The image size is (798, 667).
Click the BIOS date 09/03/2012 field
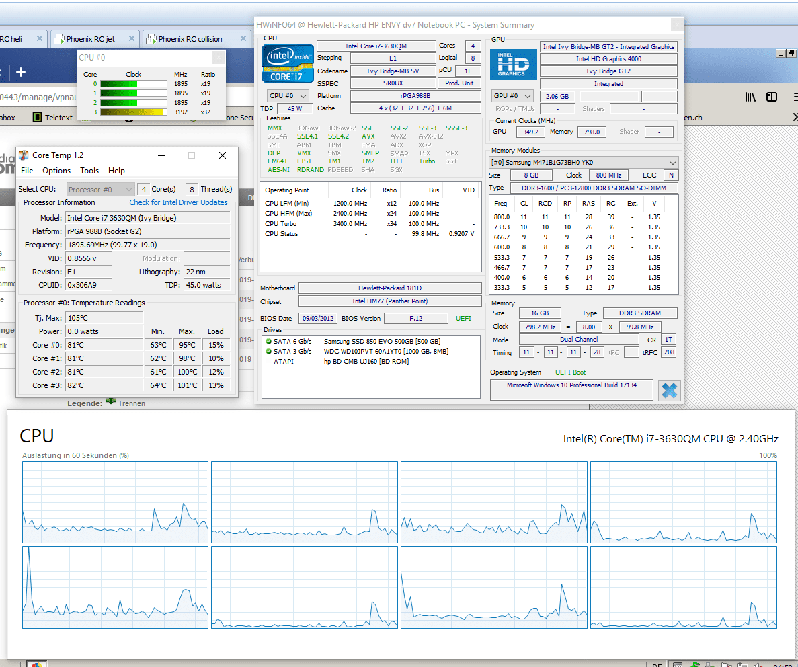[317, 318]
